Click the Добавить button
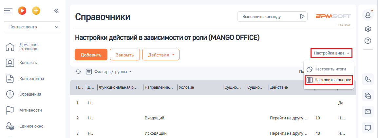Image resolution: width=378 pixels, height=138 pixels. [x=91, y=55]
